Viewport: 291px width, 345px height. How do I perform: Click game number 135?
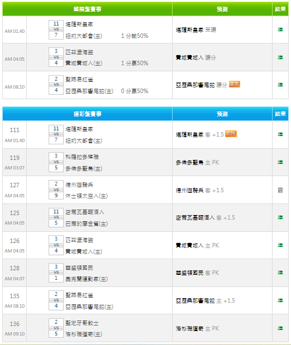click(x=15, y=296)
